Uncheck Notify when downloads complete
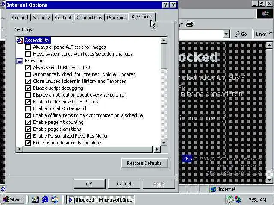The height and width of the screenshot is (205, 274). click(28, 143)
